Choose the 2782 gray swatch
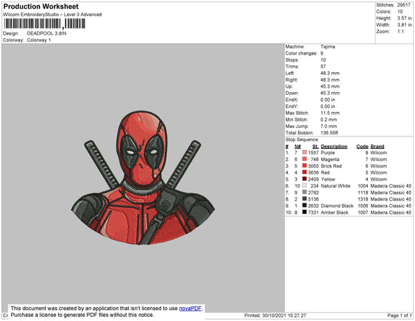Viewport: 415px width, 321px height. 304,192
